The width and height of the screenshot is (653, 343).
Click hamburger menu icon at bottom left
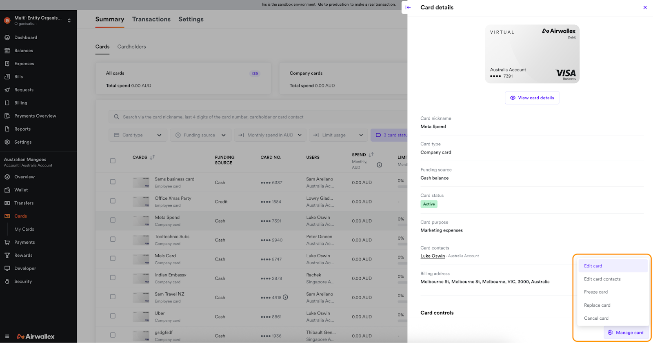(x=7, y=336)
